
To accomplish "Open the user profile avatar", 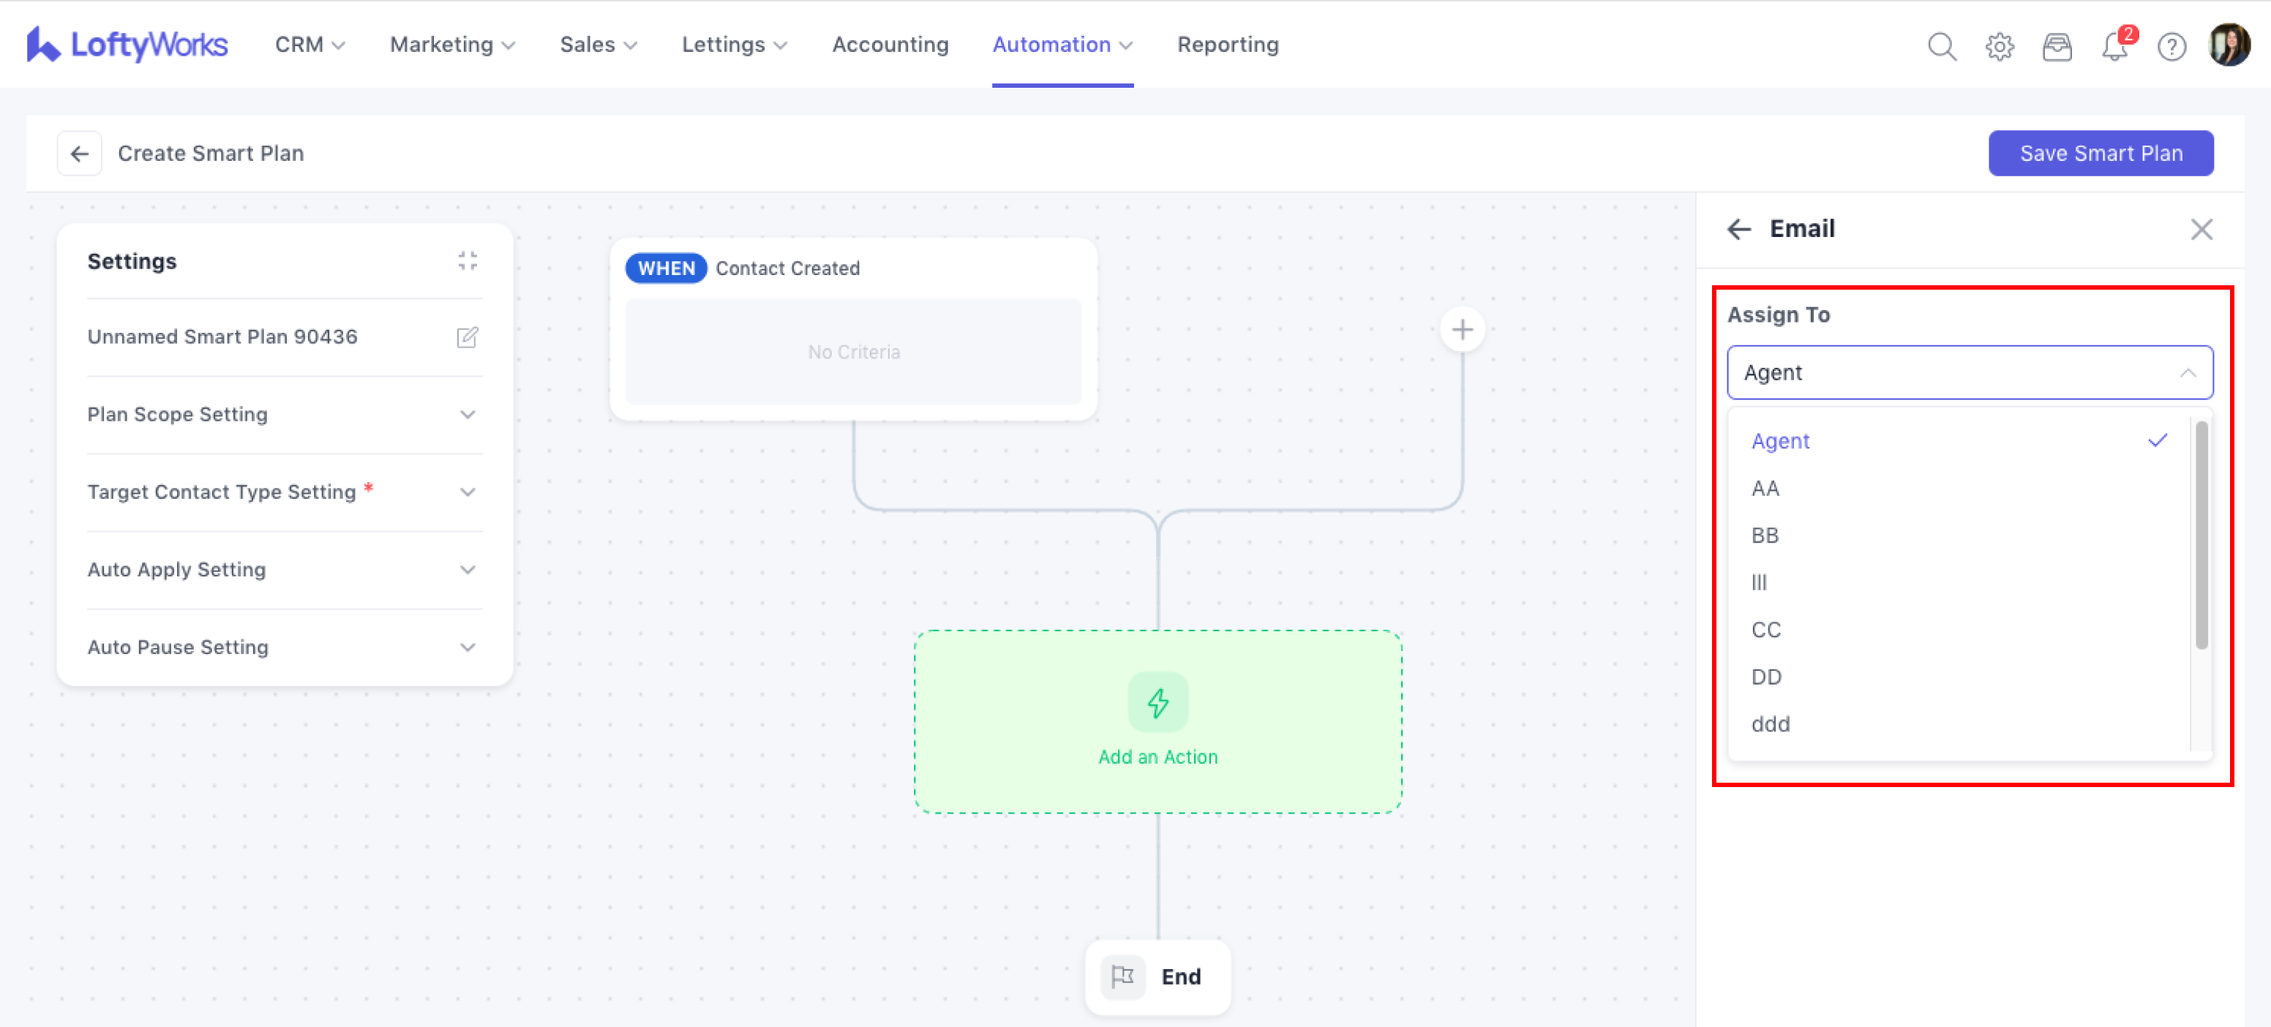I will pyautogui.click(x=2228, y=44).
